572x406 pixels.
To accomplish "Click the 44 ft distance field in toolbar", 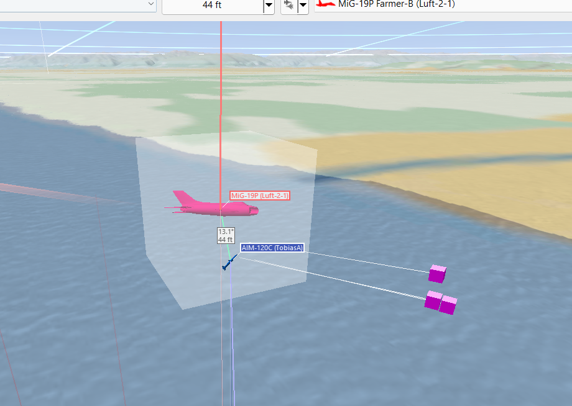I will [x=213, y=5].
